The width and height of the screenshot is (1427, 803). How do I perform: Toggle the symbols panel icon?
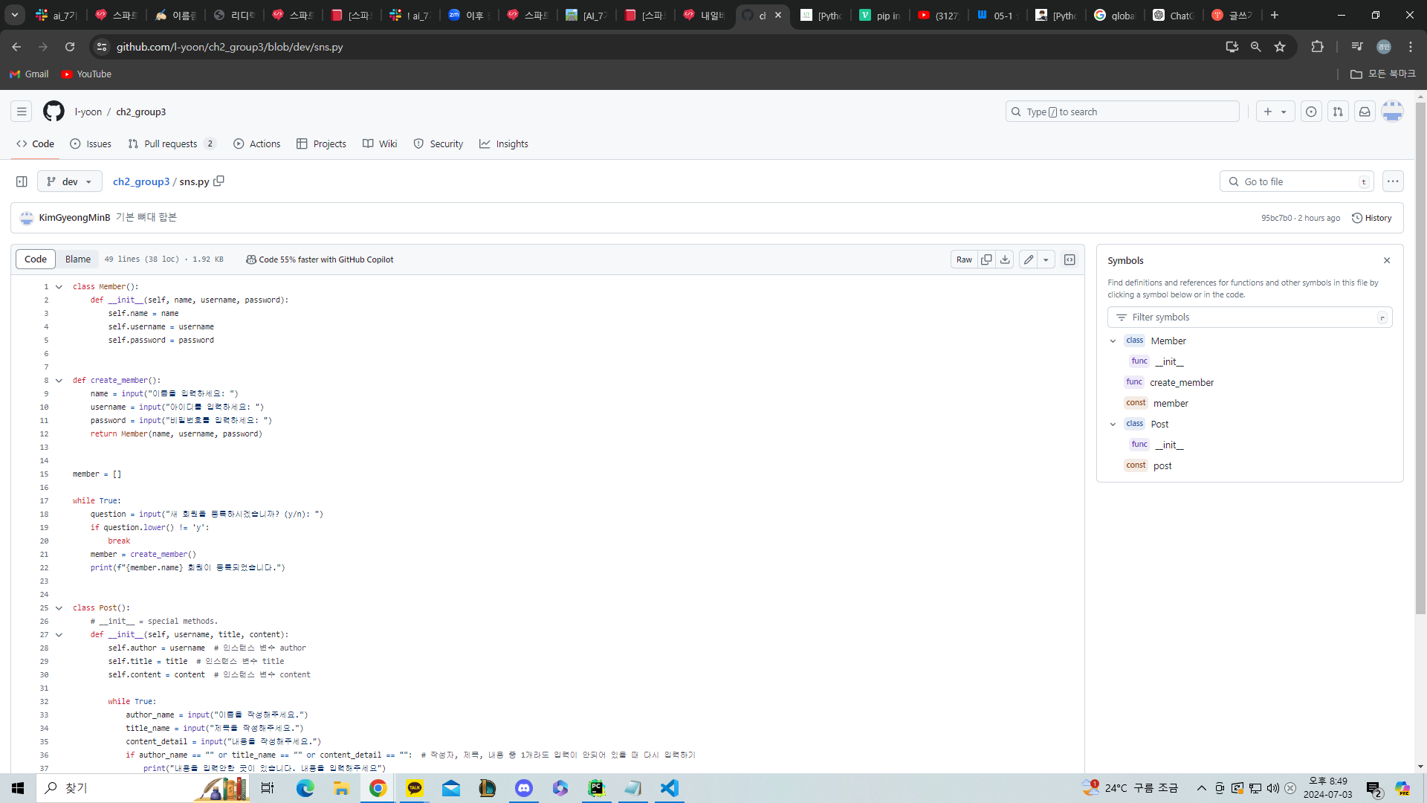1070,259
